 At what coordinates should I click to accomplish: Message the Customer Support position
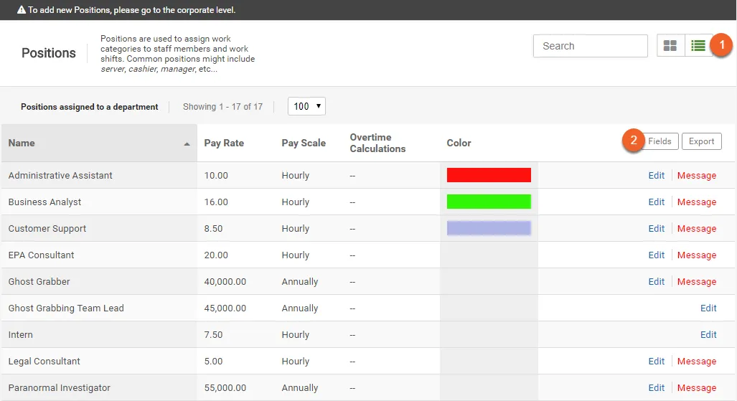point(697,228)
